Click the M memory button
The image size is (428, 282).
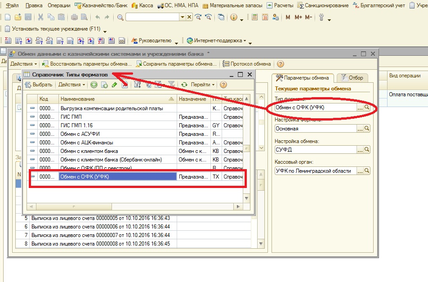[288, 17]
